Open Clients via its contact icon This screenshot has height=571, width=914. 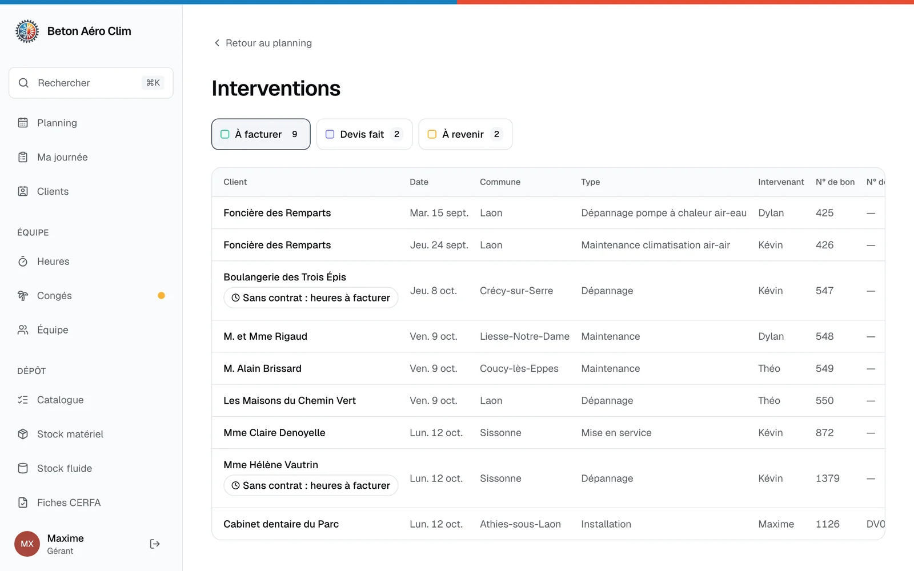coord(23,191)
